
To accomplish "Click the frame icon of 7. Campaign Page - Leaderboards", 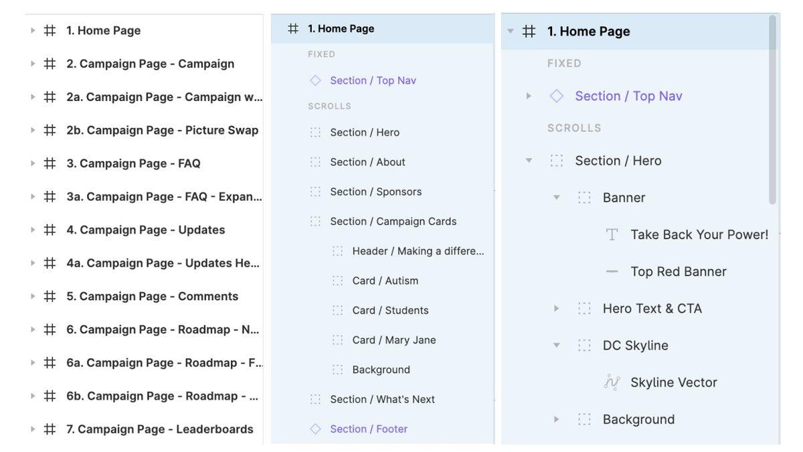I will (x=50, y=429).
